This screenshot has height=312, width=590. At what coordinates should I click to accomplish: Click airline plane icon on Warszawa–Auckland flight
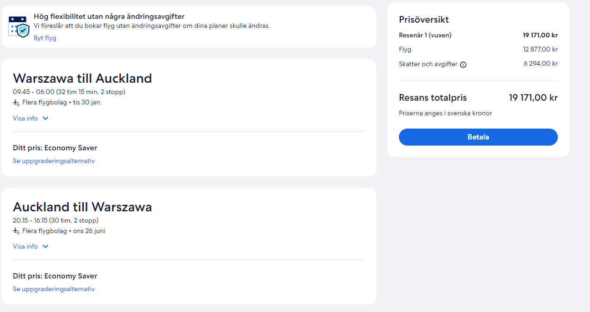[x=17, y=103]
